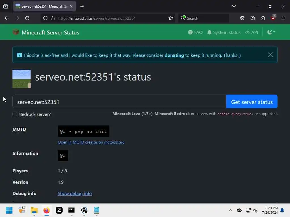Select the version value 1.9
This screenshot has height=217, width=290.
click(61, 182)
